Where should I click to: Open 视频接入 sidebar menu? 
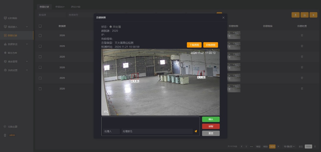tap(16, 27)
